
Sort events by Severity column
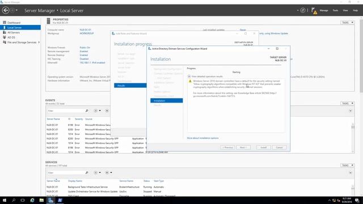click(x=79, y=119)
